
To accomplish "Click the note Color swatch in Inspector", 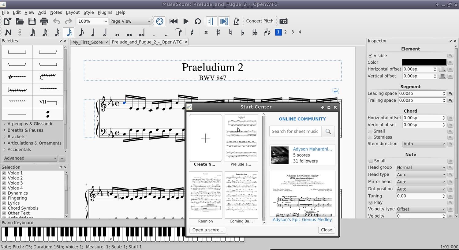I will (424, 62).
